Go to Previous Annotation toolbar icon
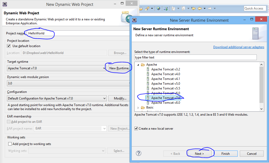Screen dimensions: 269x163 pos(183,8)
